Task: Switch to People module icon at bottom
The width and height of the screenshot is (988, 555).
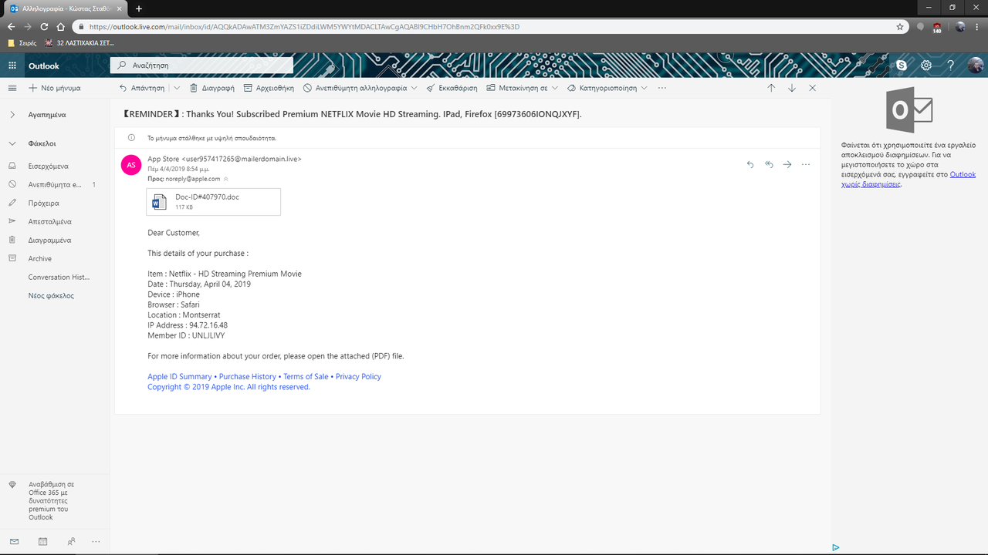Action: tap(71, 541)
